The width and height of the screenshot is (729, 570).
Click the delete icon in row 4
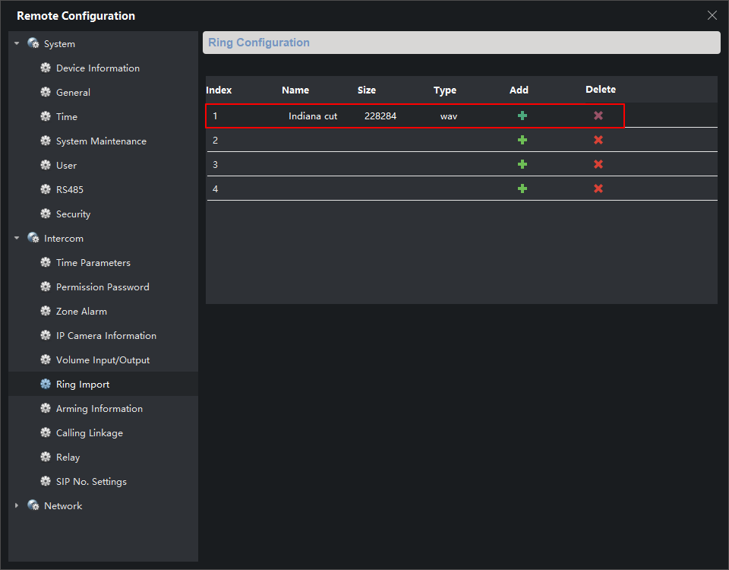click(x=598, y=188)
